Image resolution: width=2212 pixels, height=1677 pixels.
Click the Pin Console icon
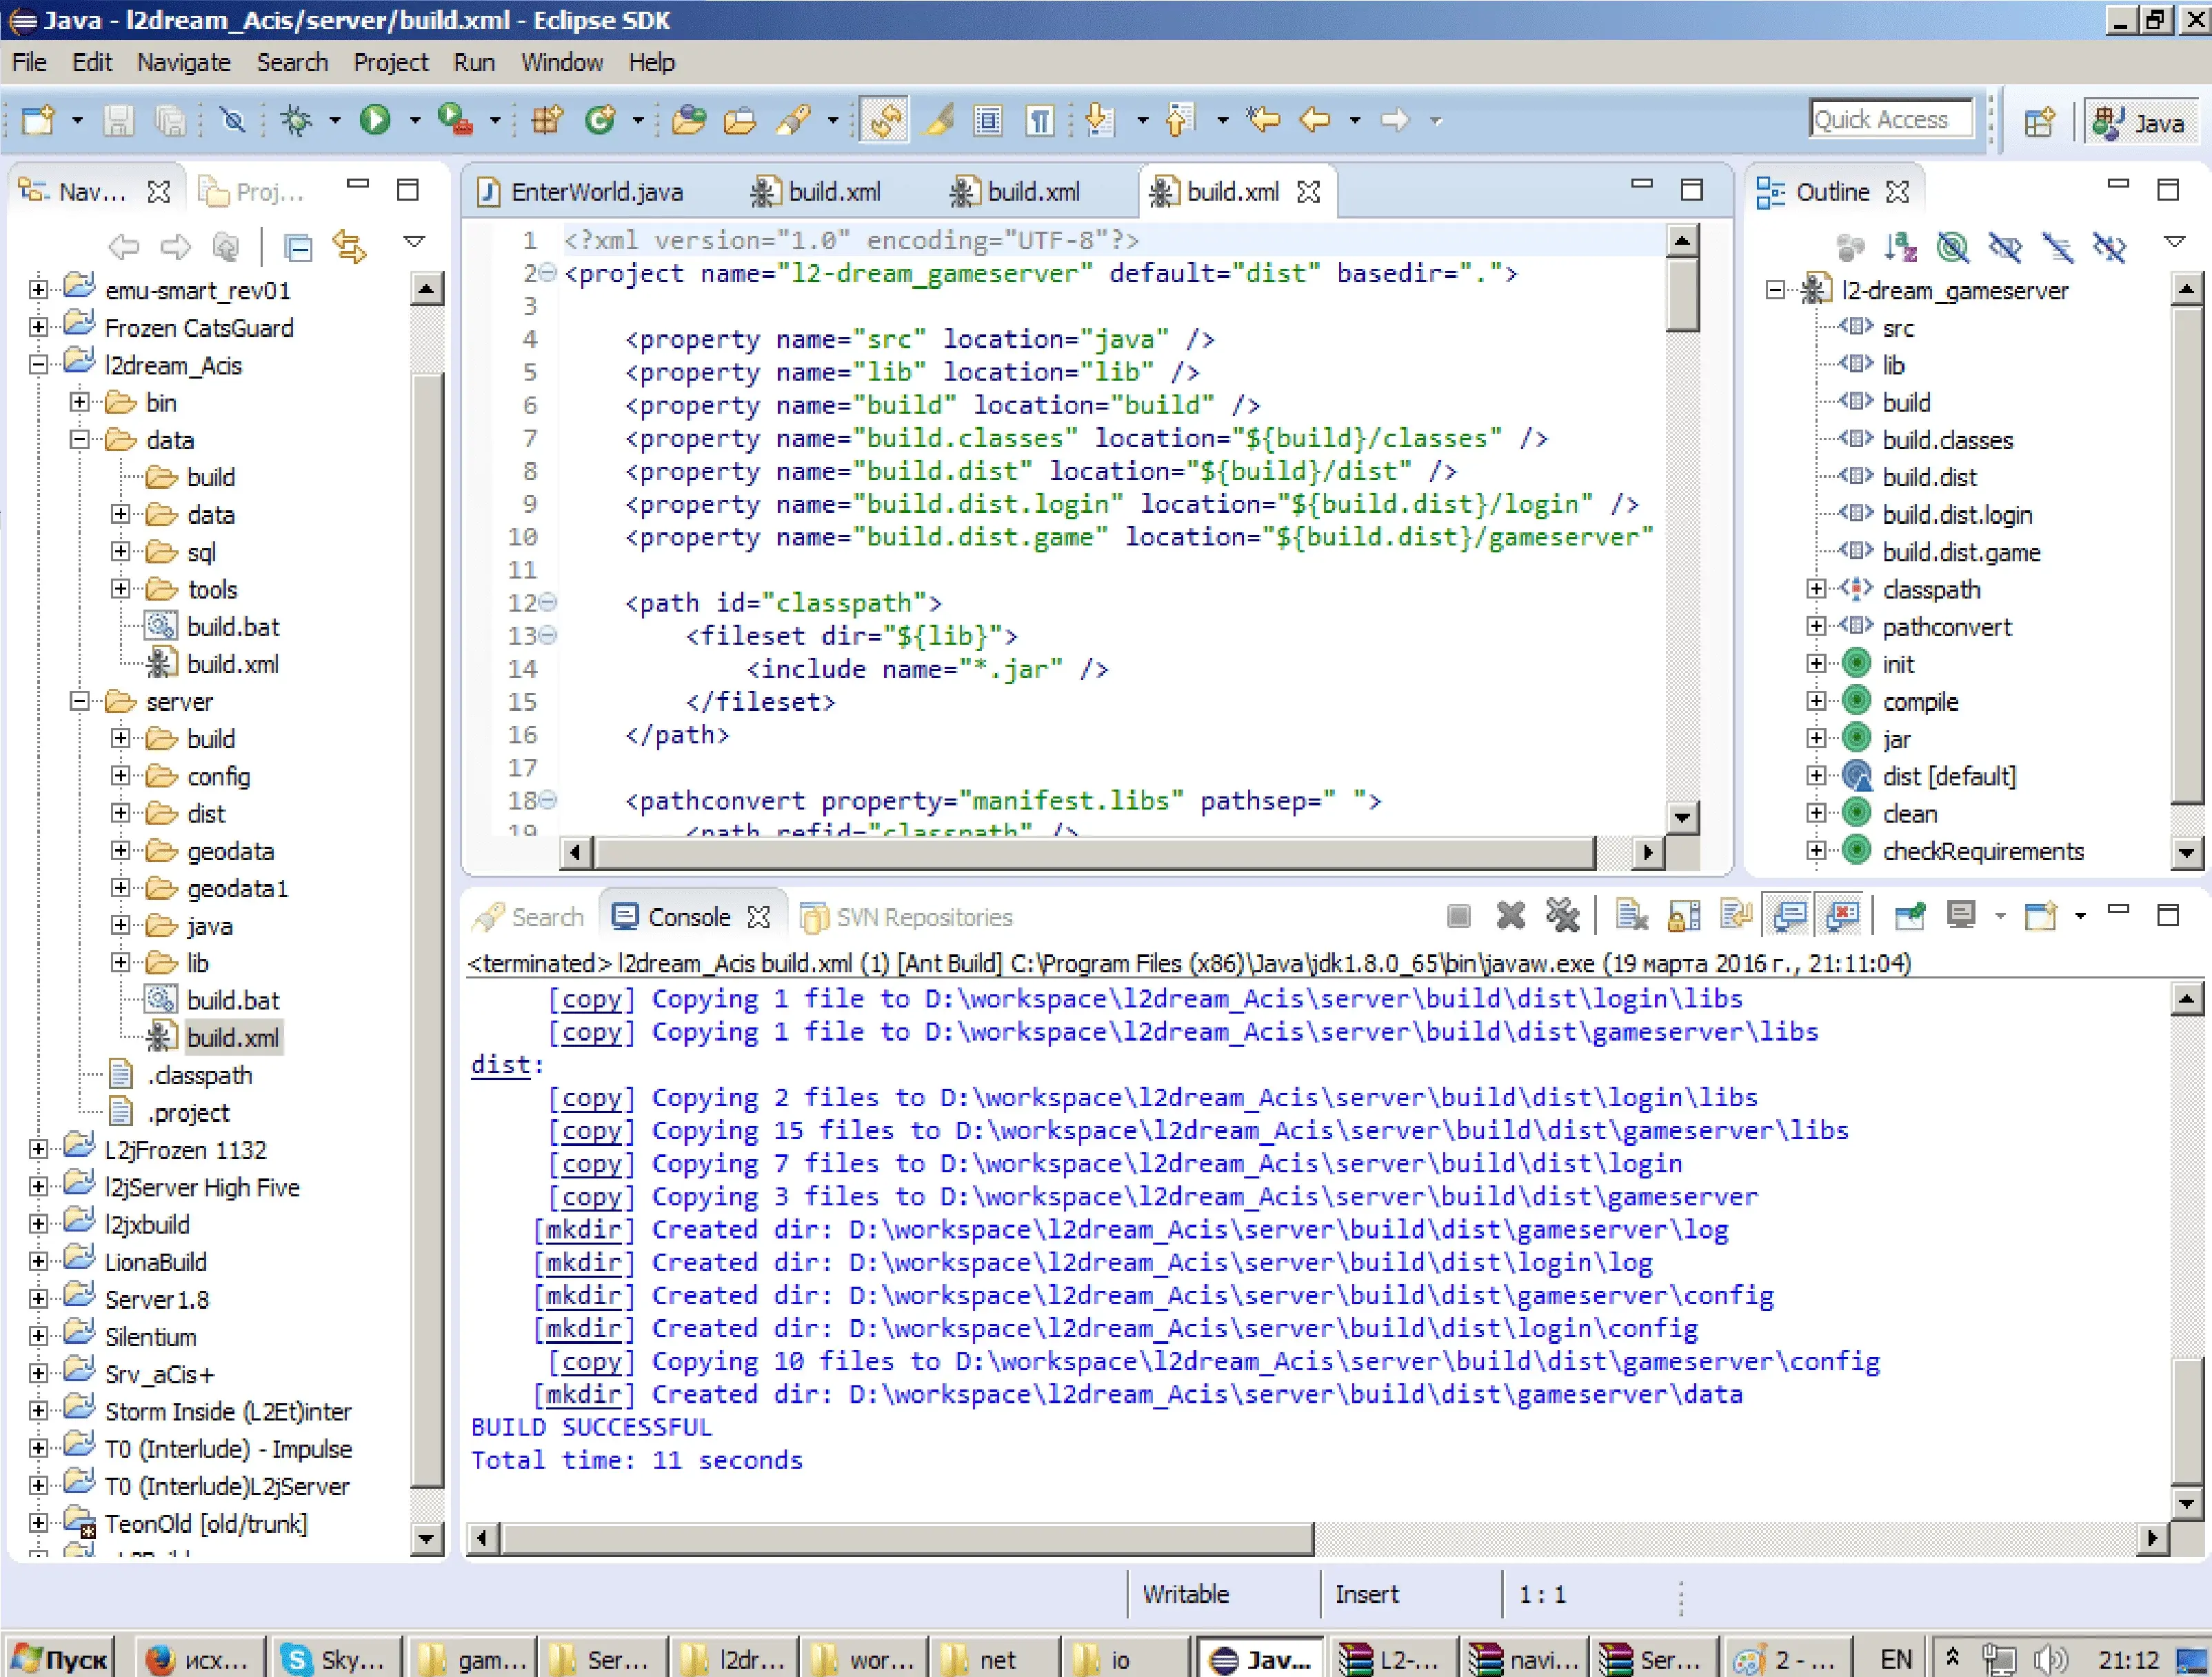[x=1909, y=915]
